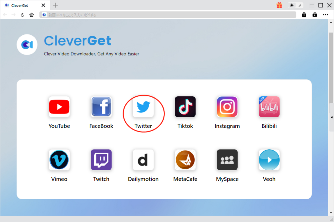Go to the home page icon

tap(32, 15)
